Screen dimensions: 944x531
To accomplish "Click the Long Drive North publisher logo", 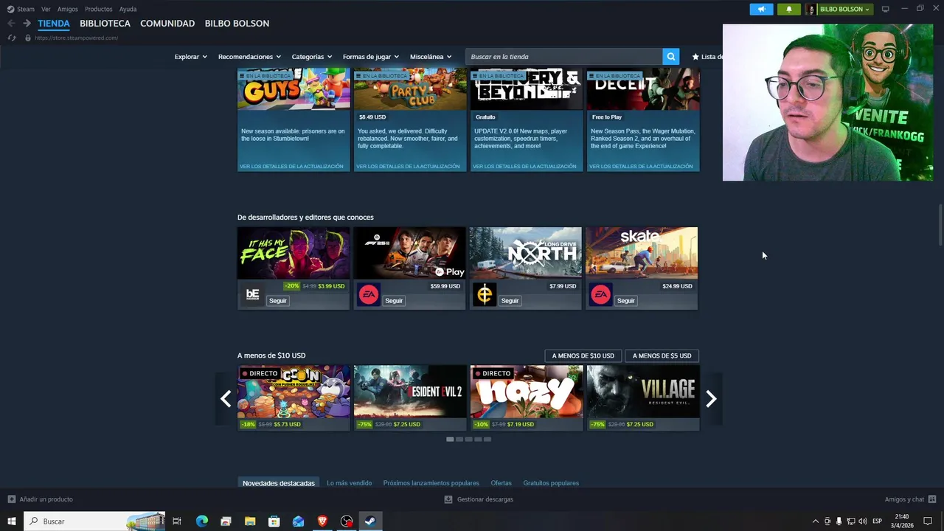I will [485, 295].
